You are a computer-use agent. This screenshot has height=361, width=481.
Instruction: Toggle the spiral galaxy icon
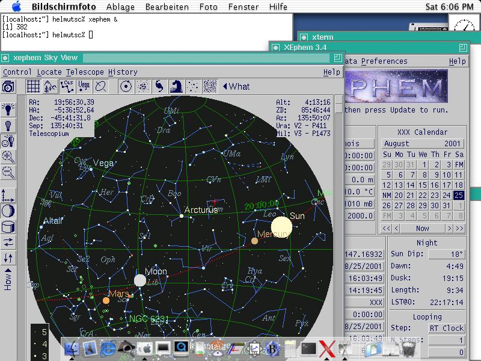[159, 86]
